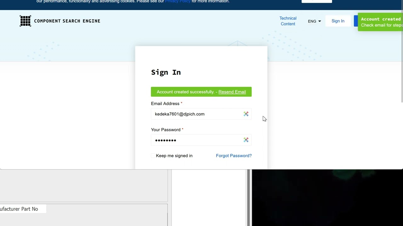
Task: Open the Technical Content link
Action: pos(288,21)
